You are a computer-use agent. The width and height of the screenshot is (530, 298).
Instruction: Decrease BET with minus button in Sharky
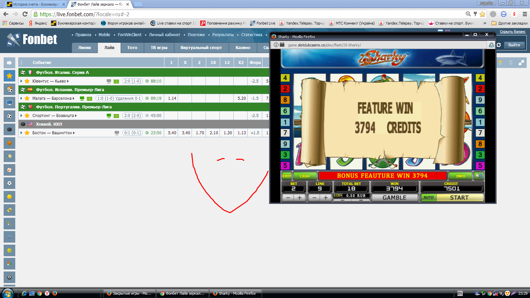pyautogui.click(x=288, y=198)
